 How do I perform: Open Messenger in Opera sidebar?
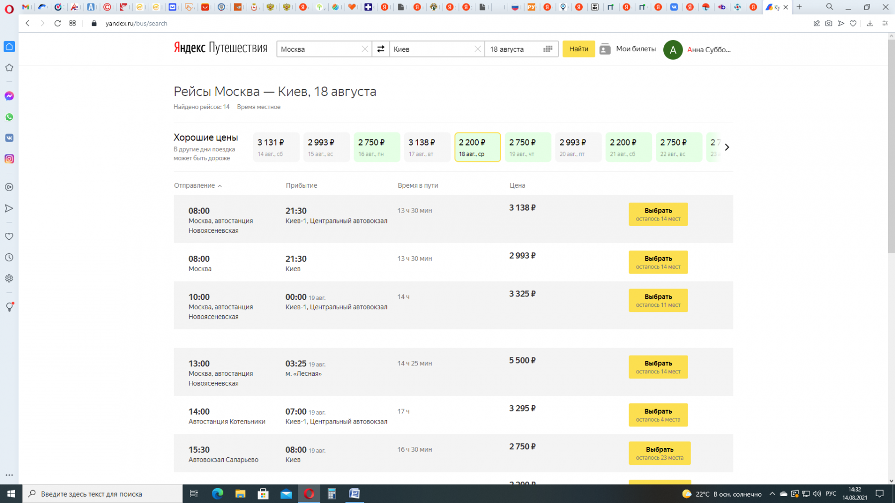pos(9,96)
